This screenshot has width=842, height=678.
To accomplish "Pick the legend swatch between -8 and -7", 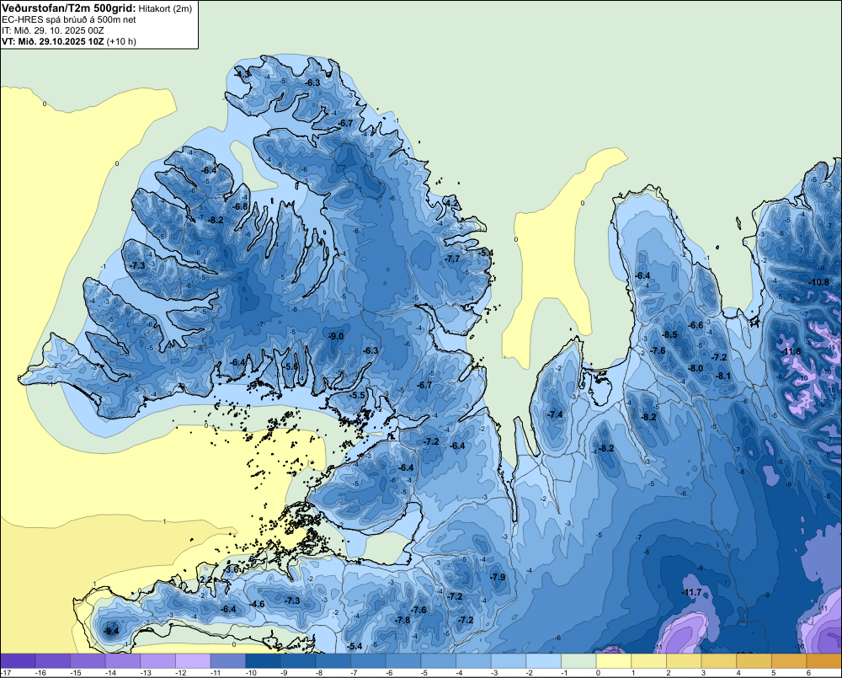I will click(x=333, y=661).
